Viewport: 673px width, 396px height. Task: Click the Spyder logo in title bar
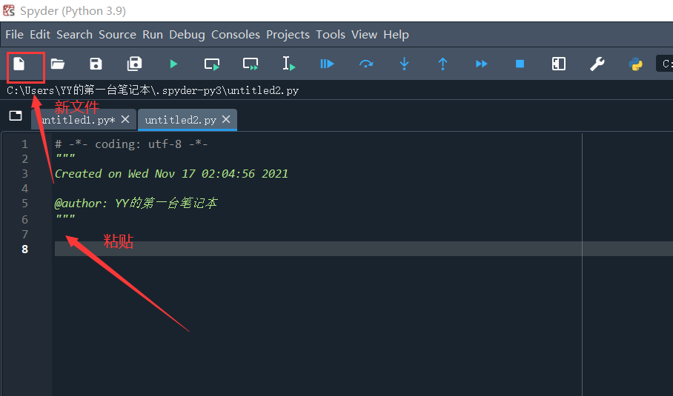(x=9, y=10)
